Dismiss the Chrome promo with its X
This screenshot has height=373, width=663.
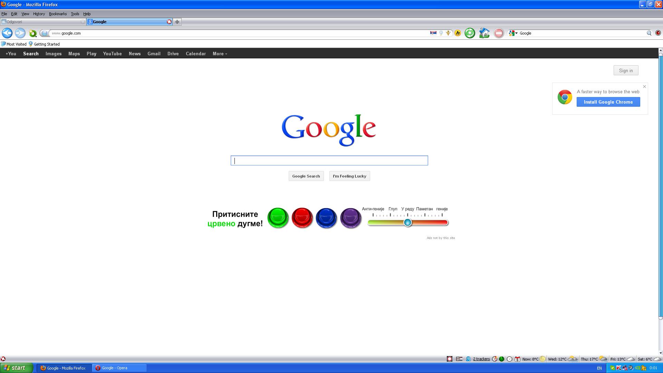[644, 87]
